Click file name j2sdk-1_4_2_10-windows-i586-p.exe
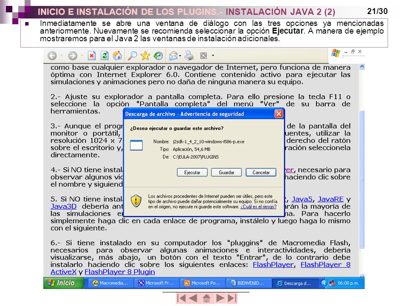408x306 pixels. [208, 142]
